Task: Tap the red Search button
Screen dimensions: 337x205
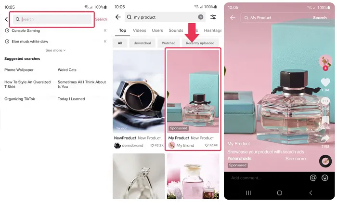Action: point(101,19)
